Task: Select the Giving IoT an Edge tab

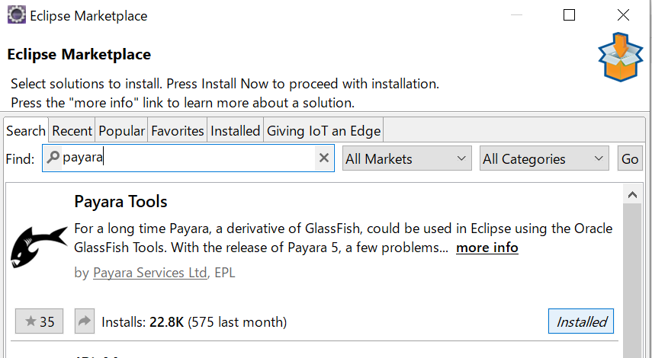Action: click(323, 131)
